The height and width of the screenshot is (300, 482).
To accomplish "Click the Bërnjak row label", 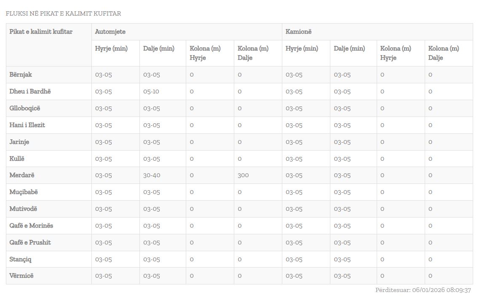I will click(x=21, y=74).
